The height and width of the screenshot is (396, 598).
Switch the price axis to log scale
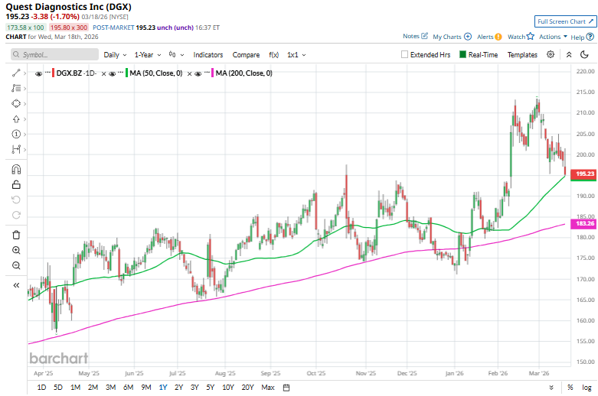[x=586, y=388]
